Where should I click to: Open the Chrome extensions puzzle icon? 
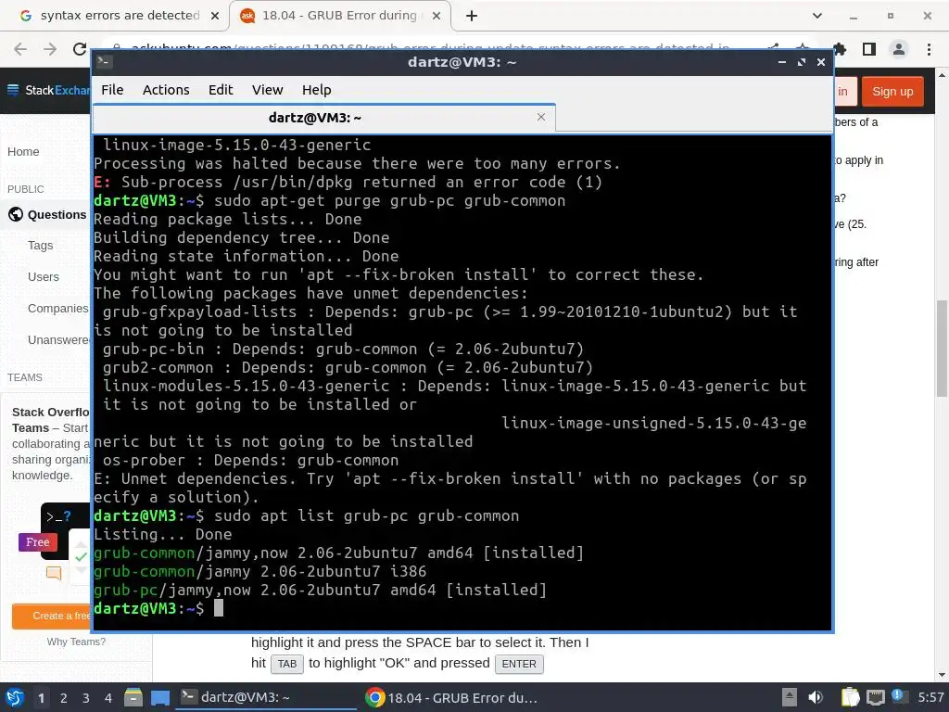pos(840,49)
